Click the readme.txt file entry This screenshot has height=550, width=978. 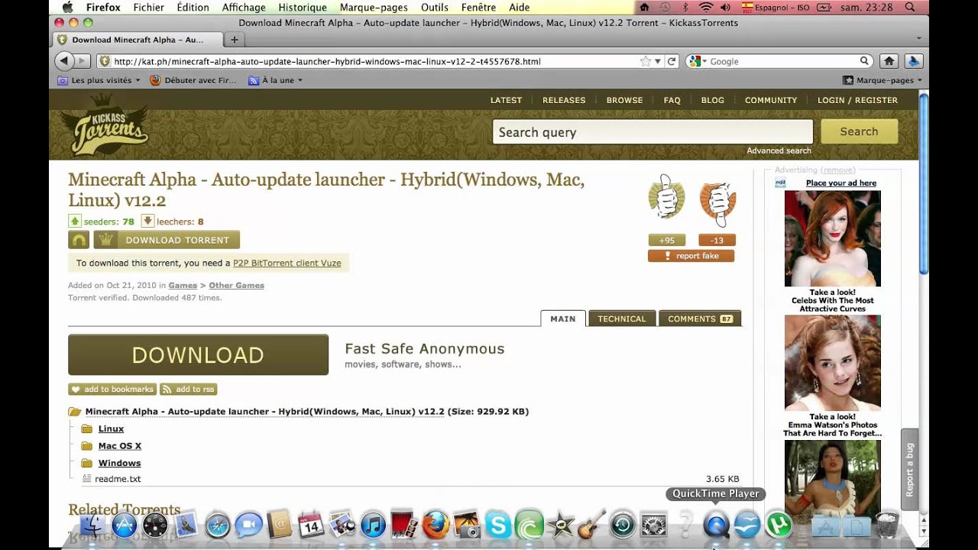pos(118,479)
